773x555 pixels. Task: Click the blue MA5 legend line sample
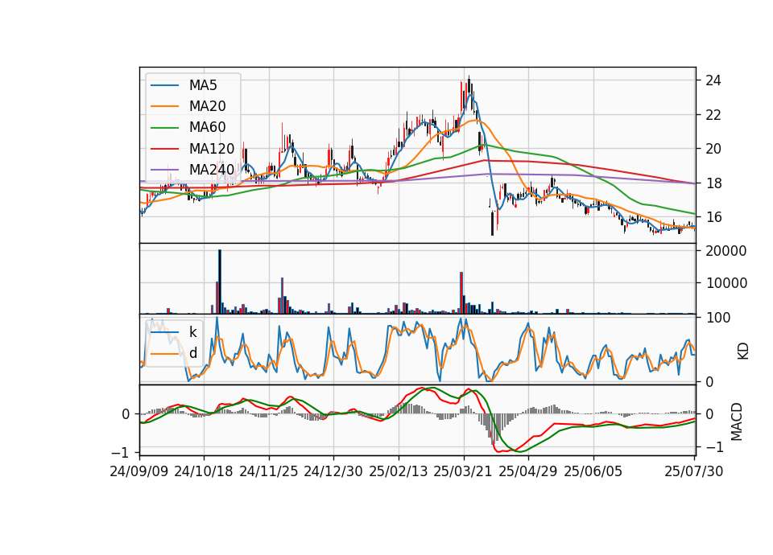click(x=164, y=86)
